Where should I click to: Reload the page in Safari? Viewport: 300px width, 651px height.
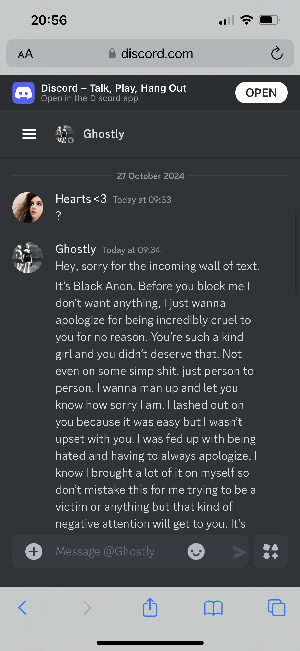click(x=277, y=53)
